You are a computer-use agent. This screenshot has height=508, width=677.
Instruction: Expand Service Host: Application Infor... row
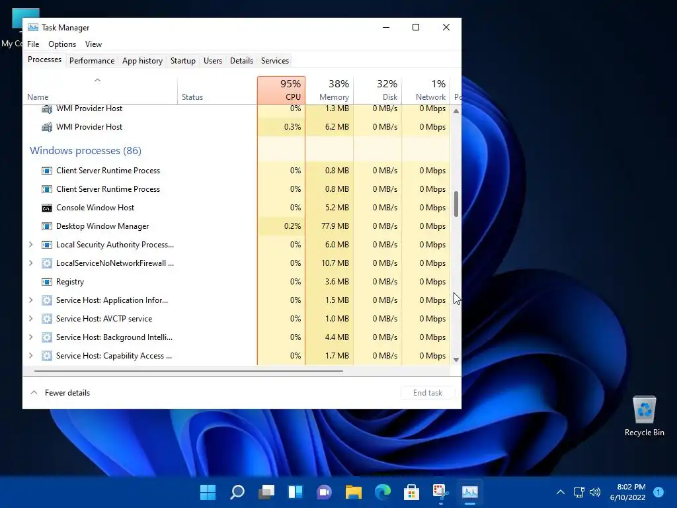tap(30, 300)
